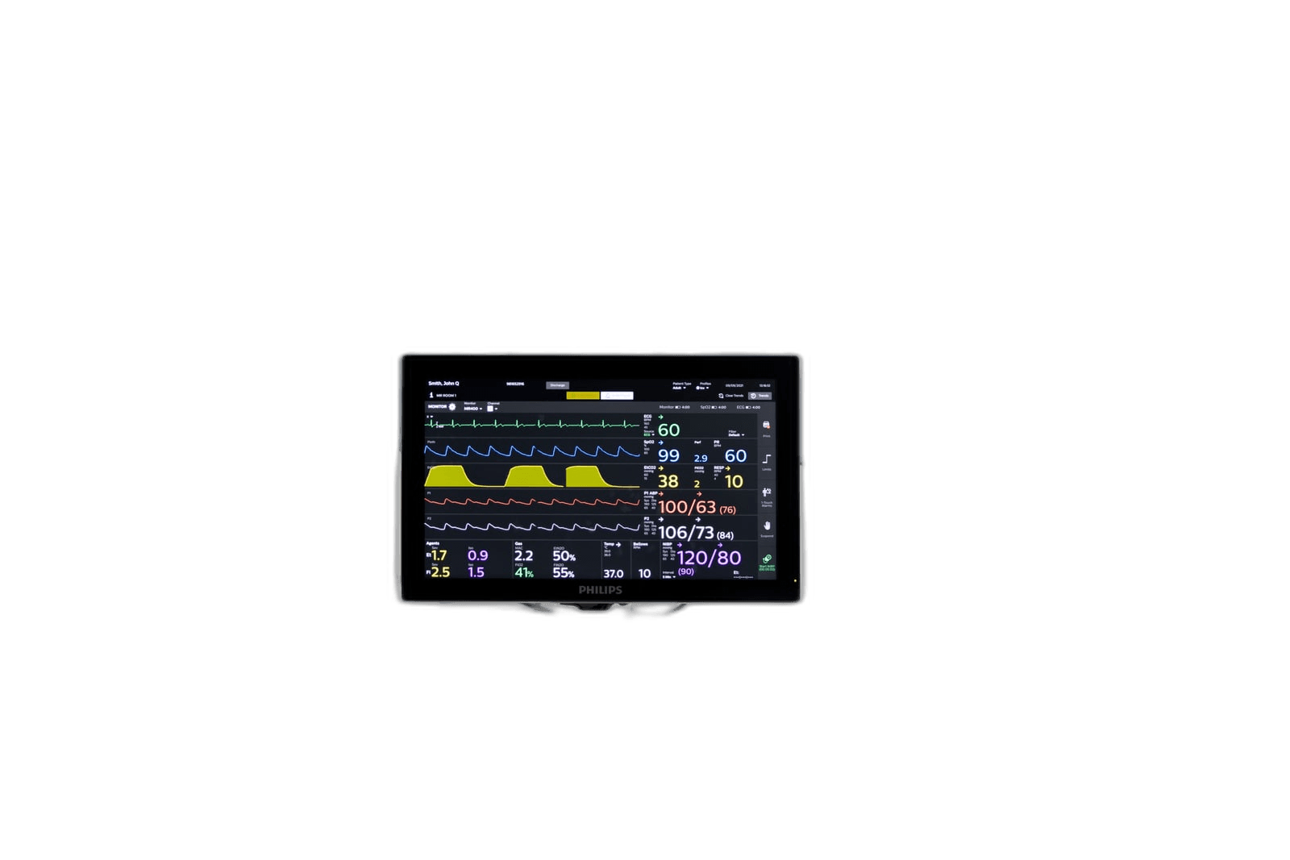Tap the white P2 pressure waveform
This screenshot has height=860, width=1290.
tap(533, 527)
